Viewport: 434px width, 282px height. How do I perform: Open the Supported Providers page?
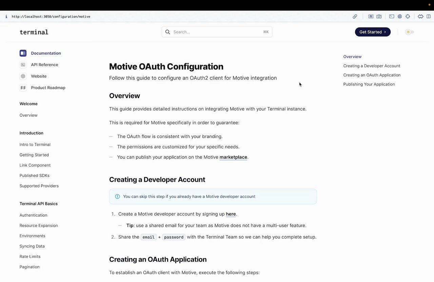click(x=39, y=186)
